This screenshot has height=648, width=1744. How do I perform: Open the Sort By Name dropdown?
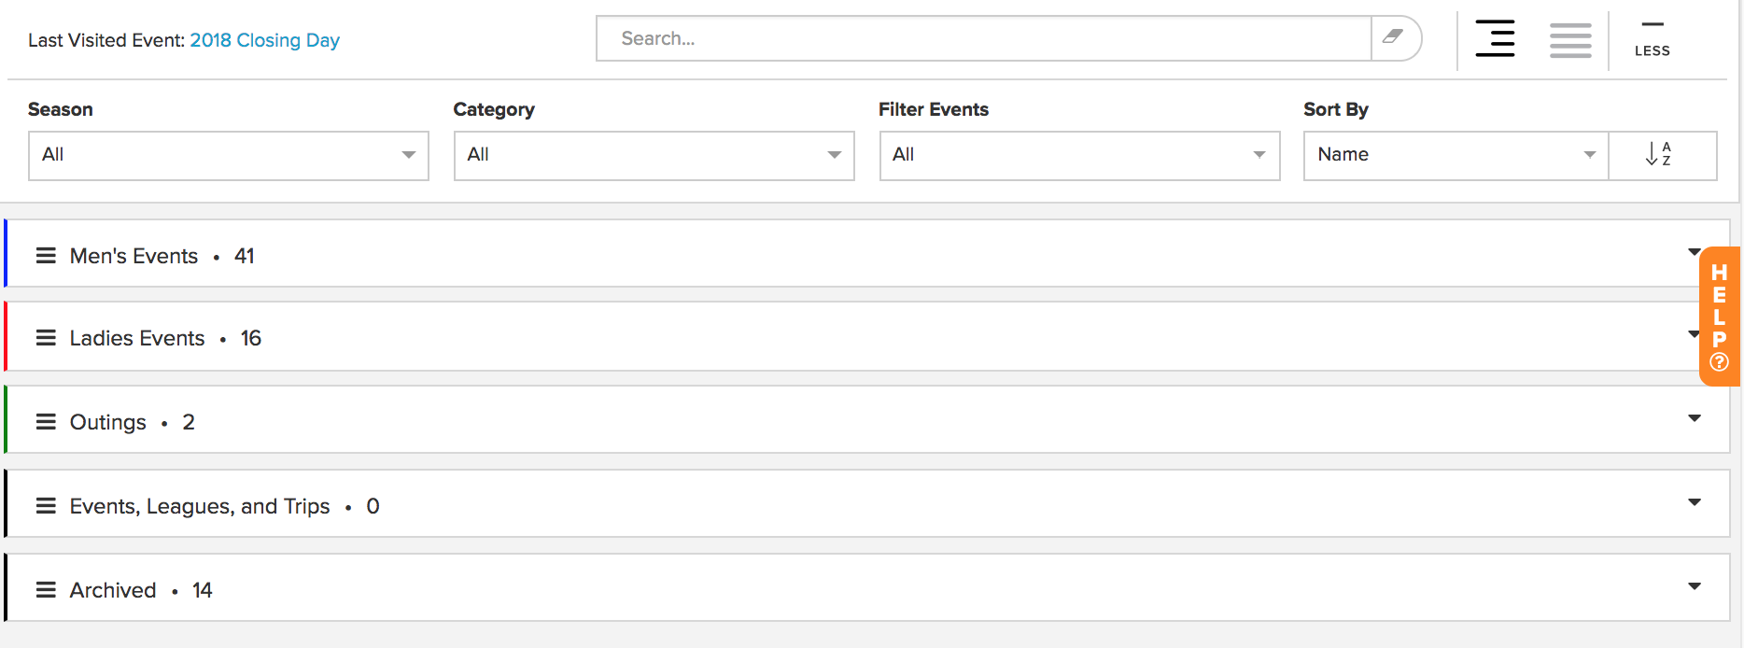pos(1456,155)
